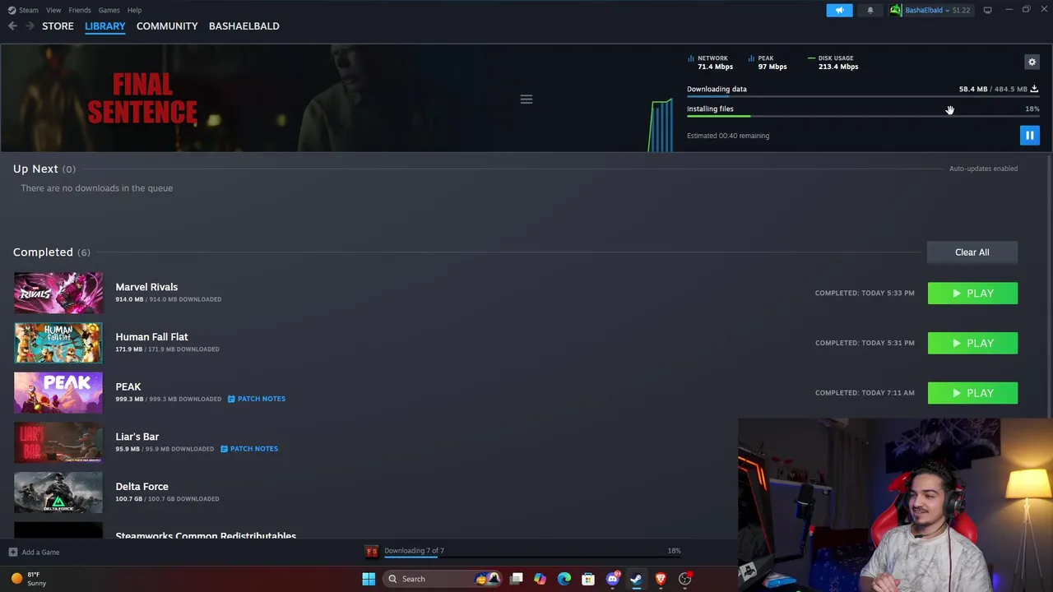Open the View menu
Screen dimensions: 1053x592
point(53,10)
